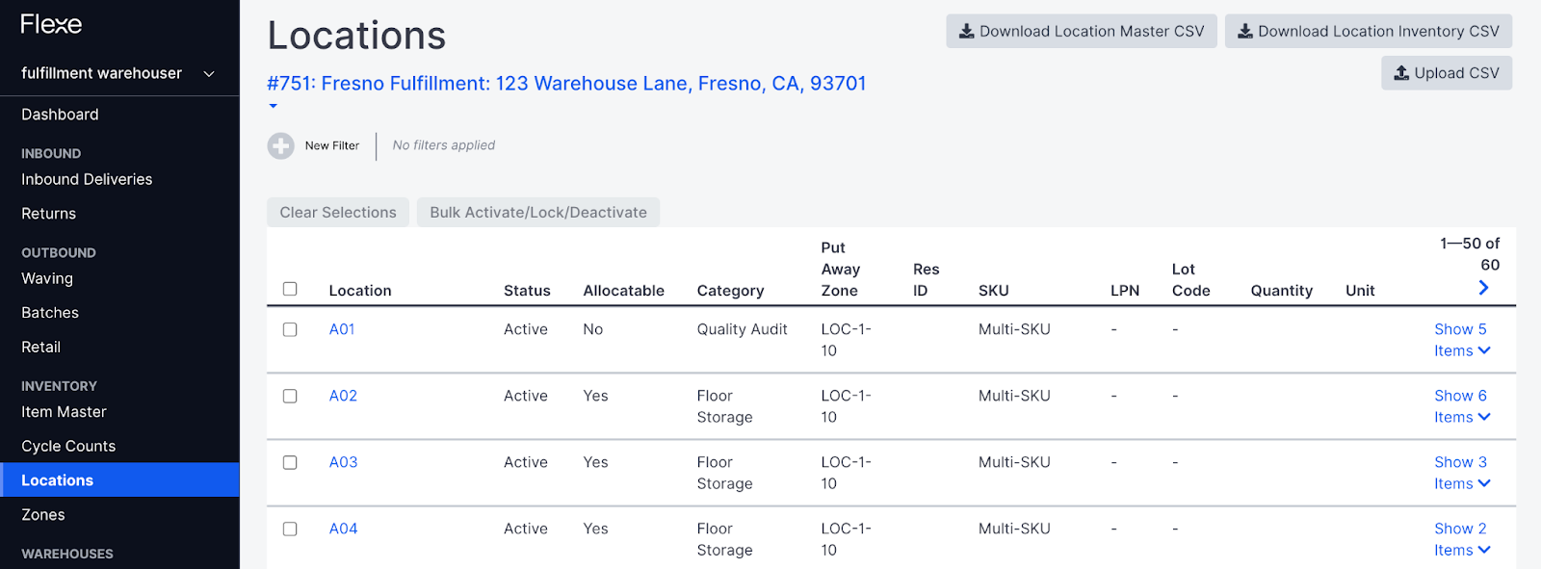Open location A02 link
This screenshot has width=1541, height=569.
(x=343, y=396)
